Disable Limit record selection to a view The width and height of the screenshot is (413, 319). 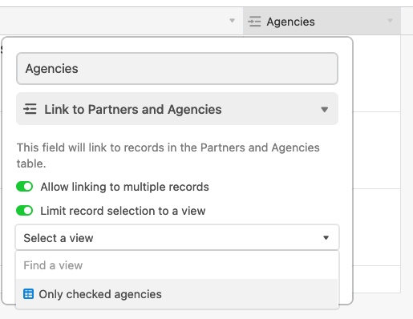tap(25, 211)
